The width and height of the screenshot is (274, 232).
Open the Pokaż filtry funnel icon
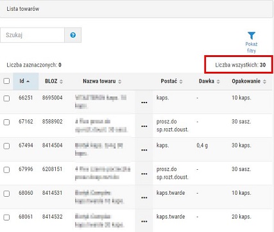click(252, 36)
